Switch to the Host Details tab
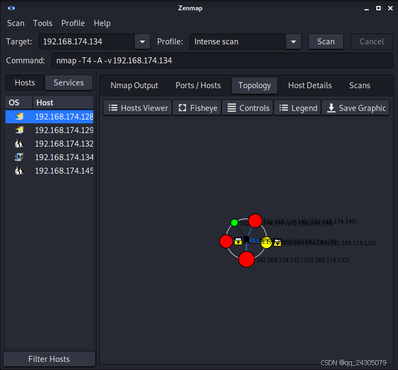 310,85
